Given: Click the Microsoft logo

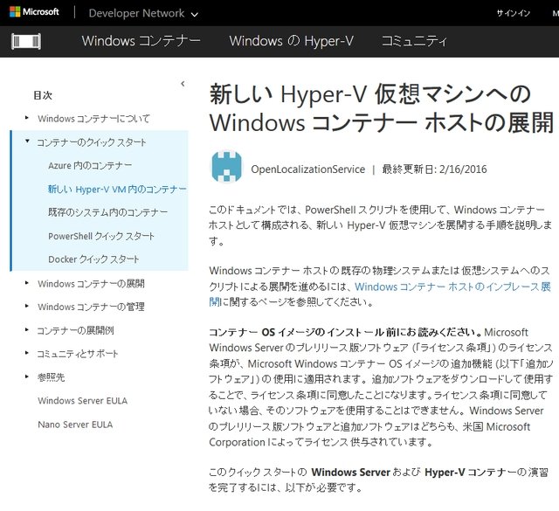Looking at the screenshot, I should pos(34,12).
